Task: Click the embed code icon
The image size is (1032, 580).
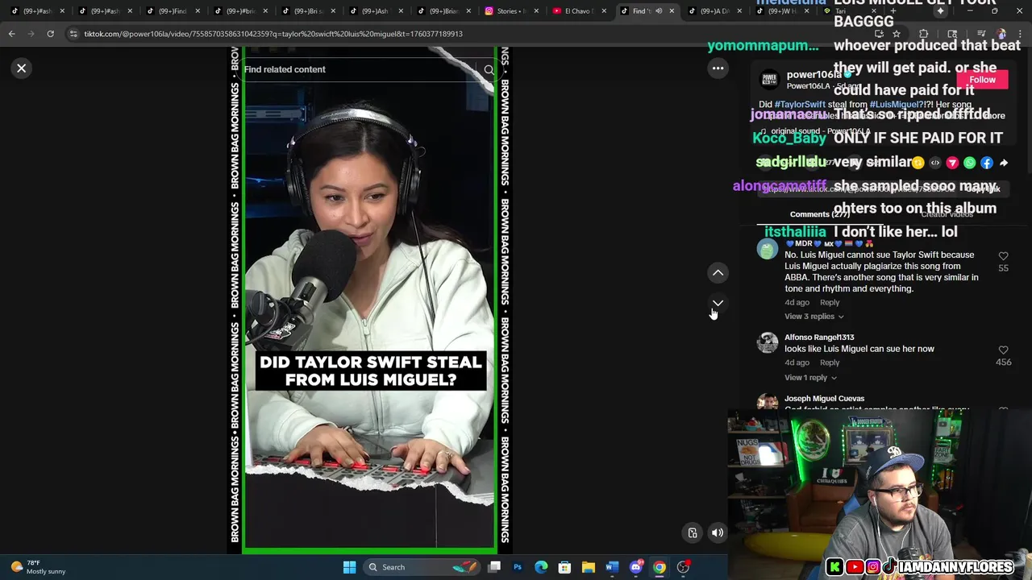Action: pyautogui.click(x=935, y=163)
